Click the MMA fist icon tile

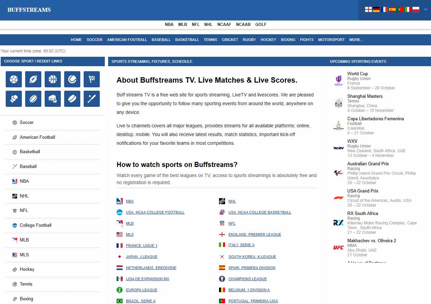(53, 99)
